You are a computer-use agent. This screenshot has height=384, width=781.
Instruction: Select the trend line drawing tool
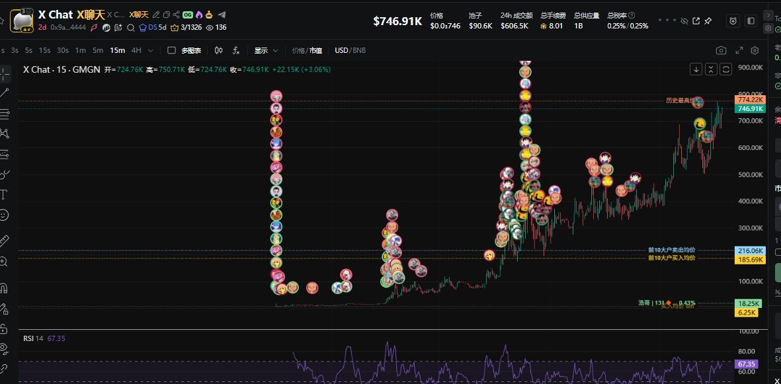pos(4,93)
